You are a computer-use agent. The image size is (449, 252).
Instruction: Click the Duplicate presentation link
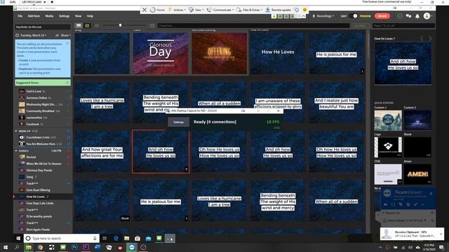(x=25, y=69)
